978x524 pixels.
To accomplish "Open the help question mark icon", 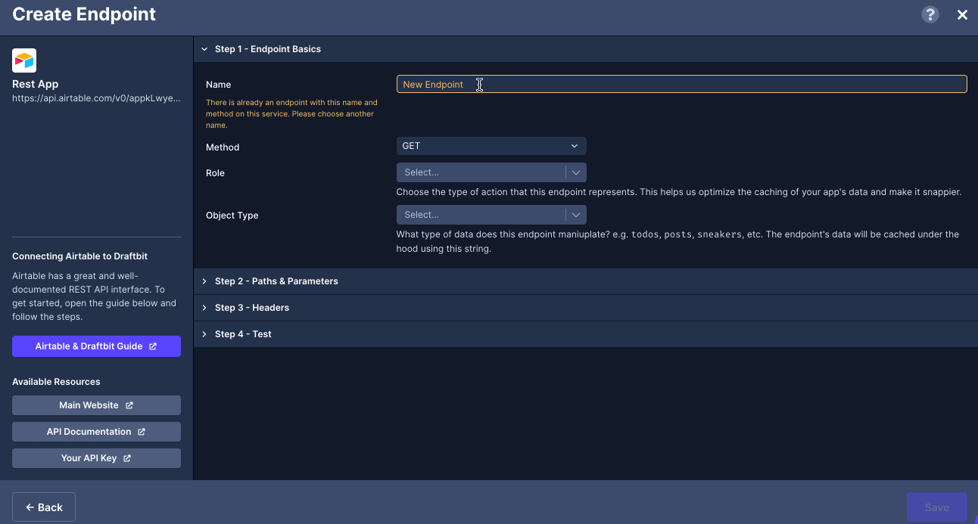I will [x=930, y=14].
